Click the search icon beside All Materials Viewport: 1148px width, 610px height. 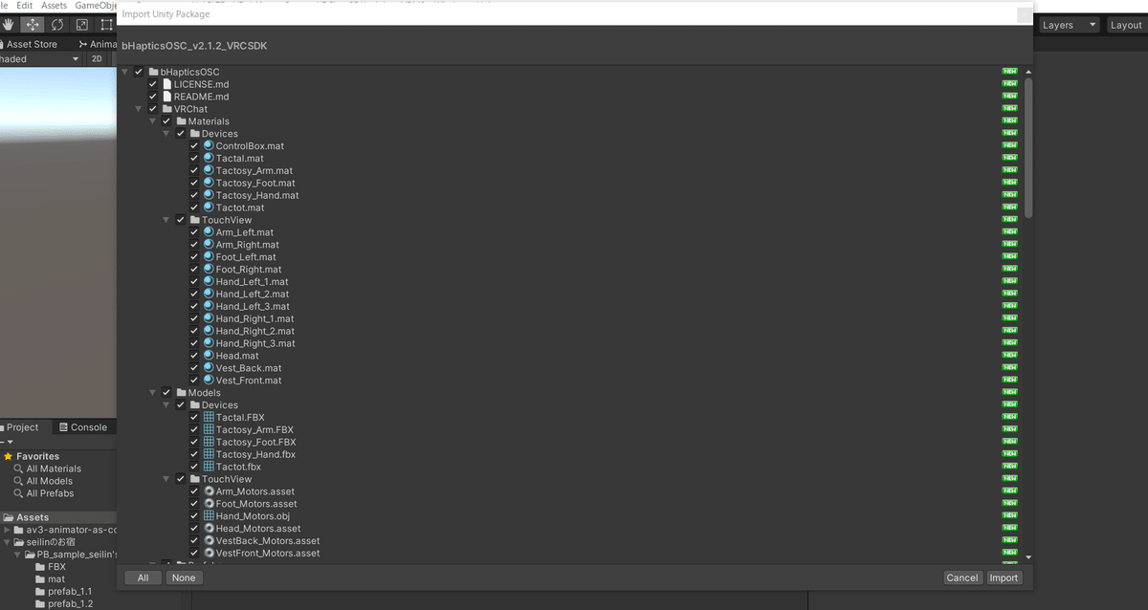pos(18,468)
